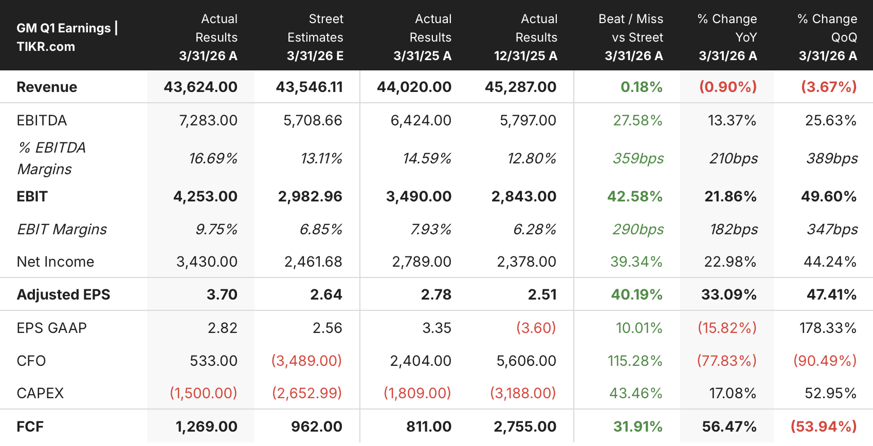The height and width of the screenshot is (446, 873).
Task: Click the revenue QoQ change (3.67%)
Action: click(x=829, y=87)
